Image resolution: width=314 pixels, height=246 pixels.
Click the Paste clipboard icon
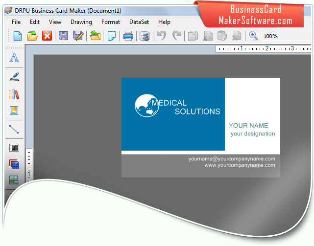click(x=222, y=36)
